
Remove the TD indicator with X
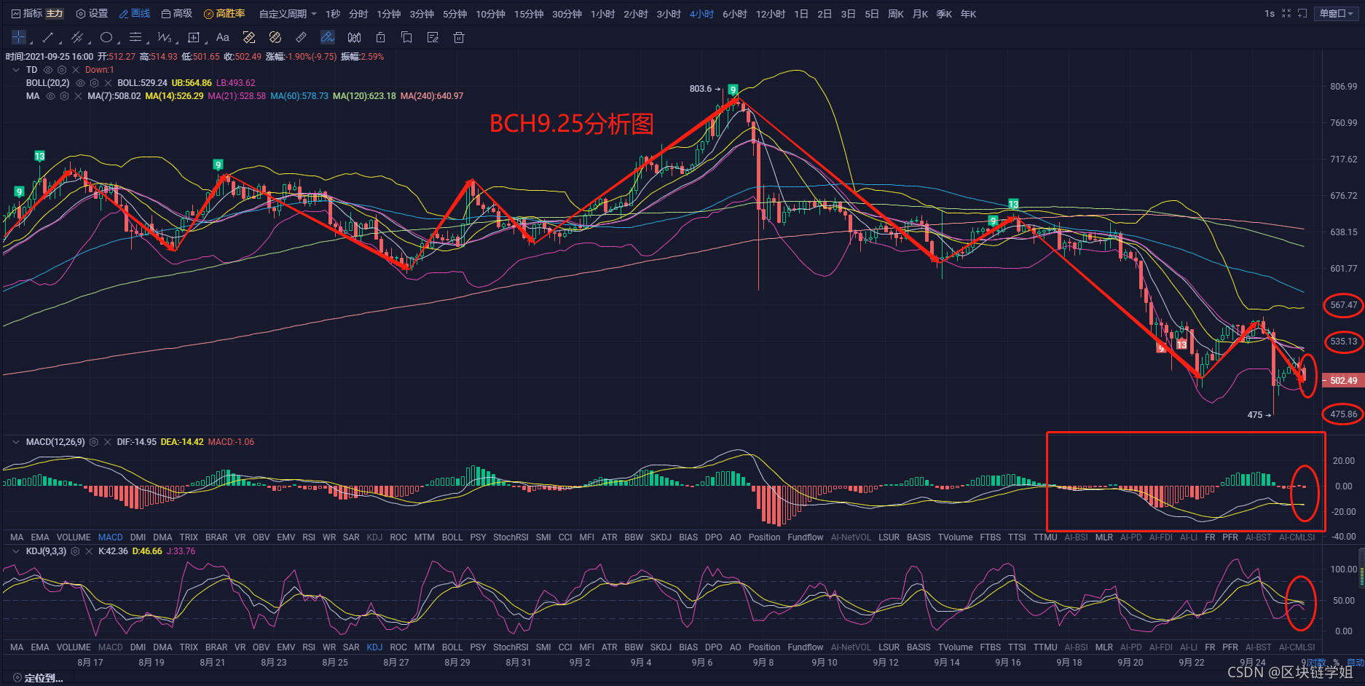76,70
